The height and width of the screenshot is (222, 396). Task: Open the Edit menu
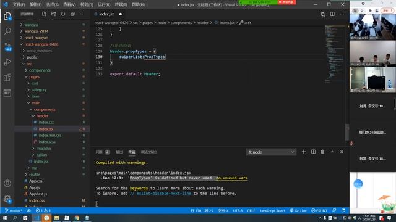(x=35, y=4)
